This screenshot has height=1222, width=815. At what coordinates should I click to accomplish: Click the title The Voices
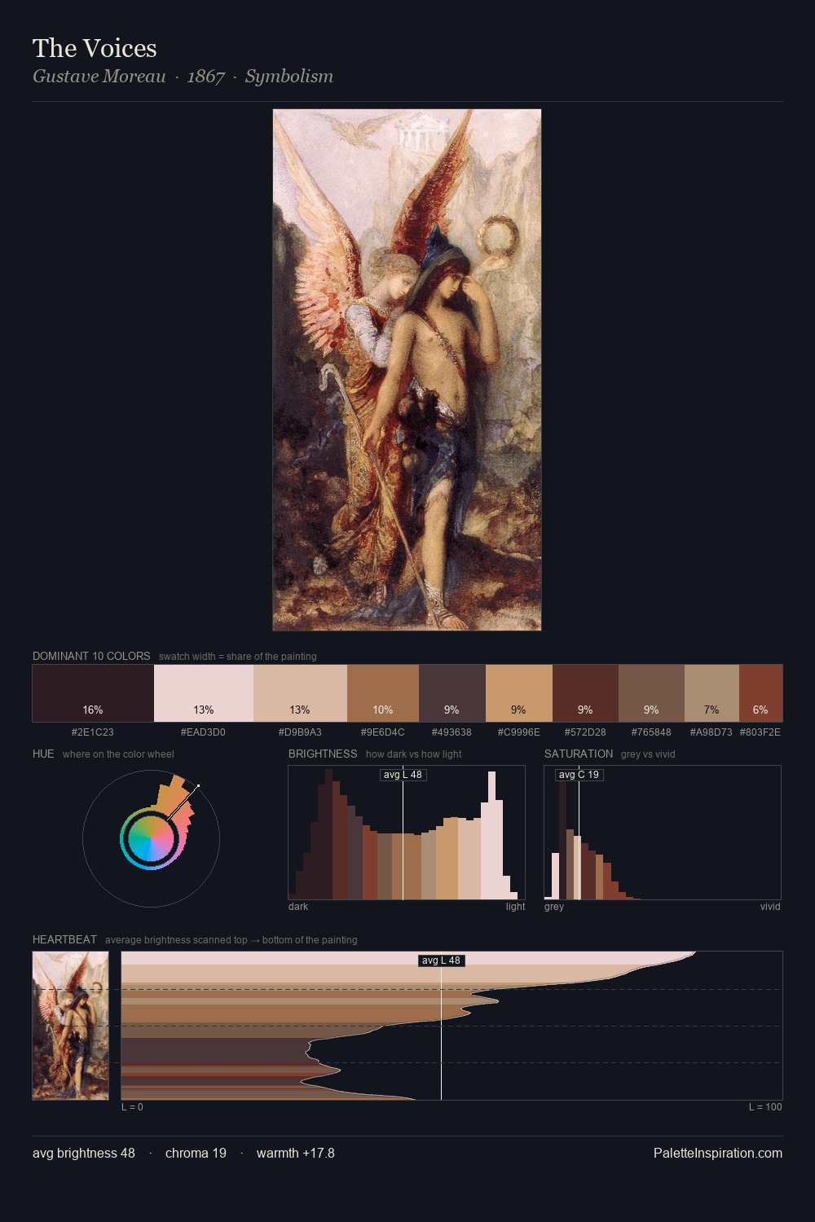click(95, 48)
